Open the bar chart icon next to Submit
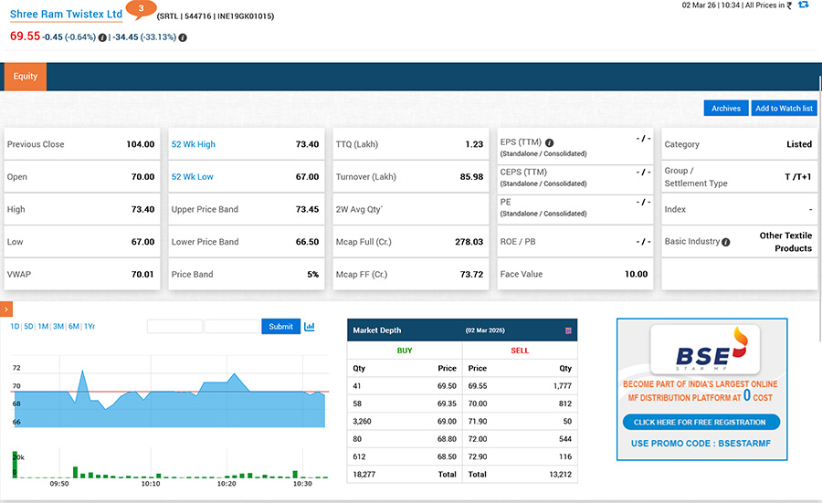Screen dimensions: 822x503 click(310, 327)
